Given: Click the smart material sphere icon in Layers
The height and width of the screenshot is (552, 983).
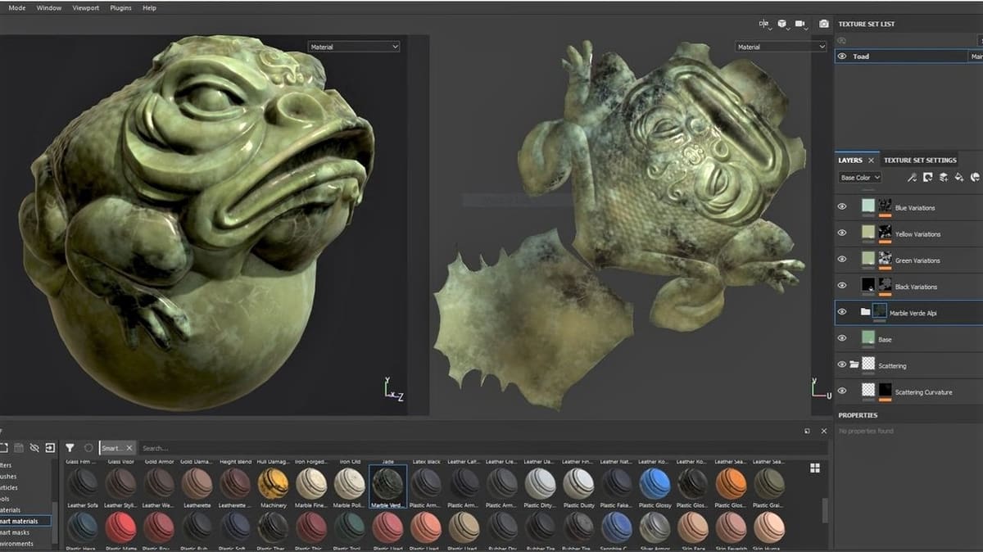Looking at the screenshot, I should click(x=975, y=177).
